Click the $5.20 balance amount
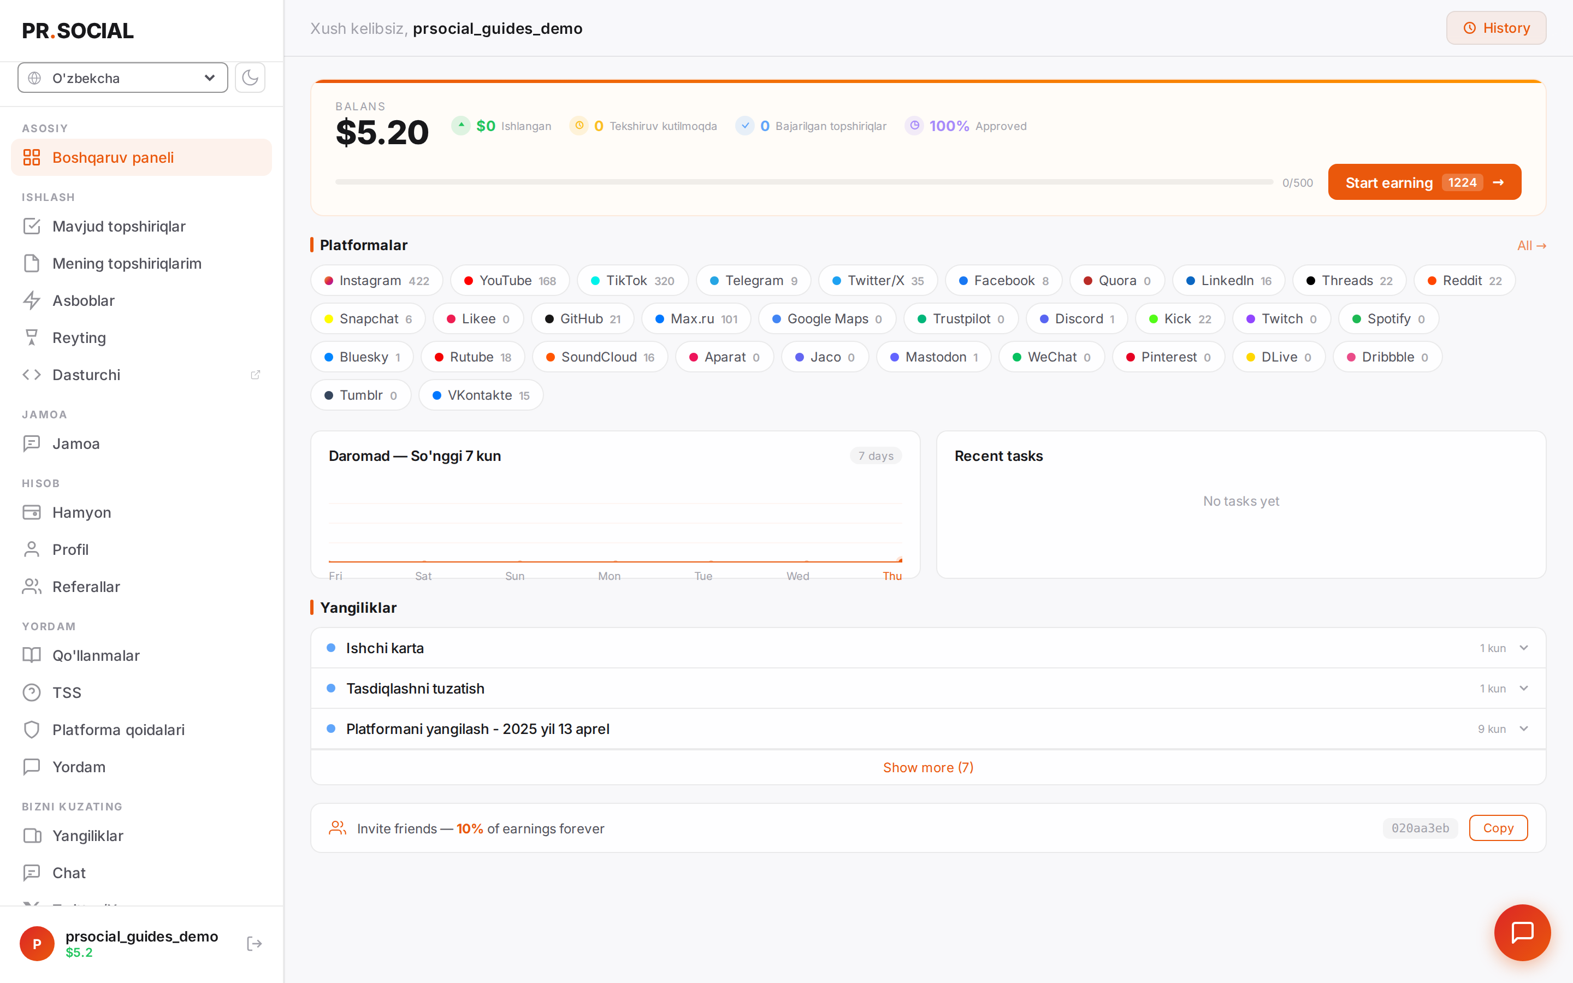The height and width of the screenshot is (983, 1573). (382, 132)
